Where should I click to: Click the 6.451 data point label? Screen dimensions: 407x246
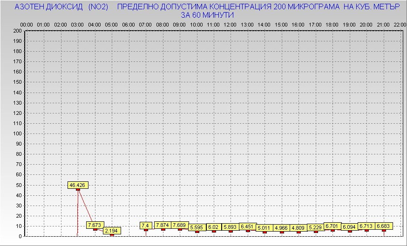click(x=248, y=226)
